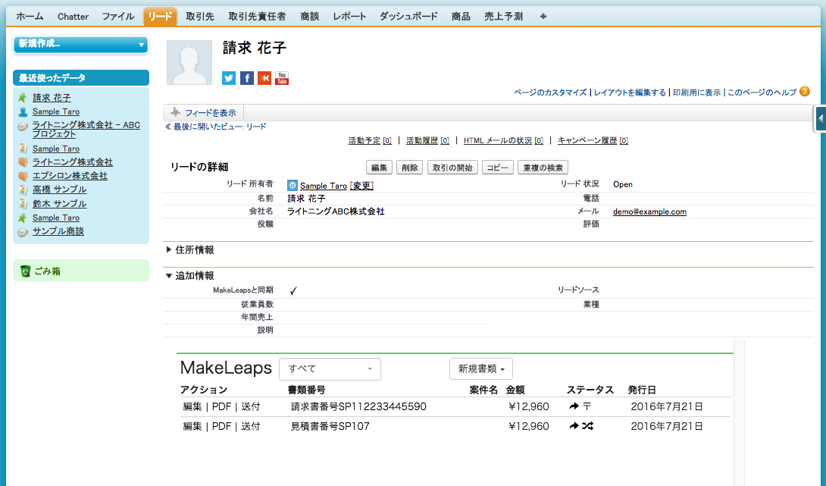The width and height of the screenshot is (826, 486).
Task: Collapse the 追加情報 section
Action: point(169,276)
